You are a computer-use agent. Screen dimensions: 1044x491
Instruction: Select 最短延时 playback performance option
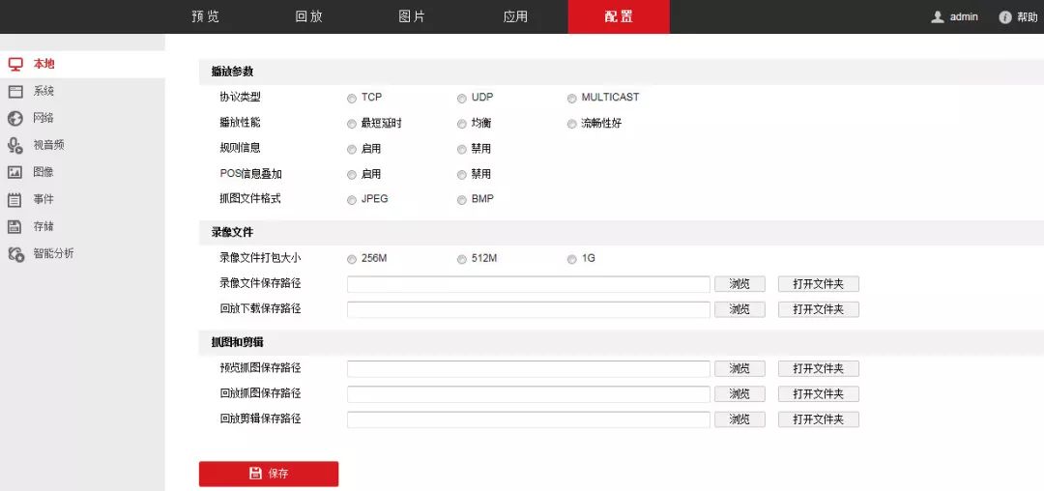click(x=352, y=124)
